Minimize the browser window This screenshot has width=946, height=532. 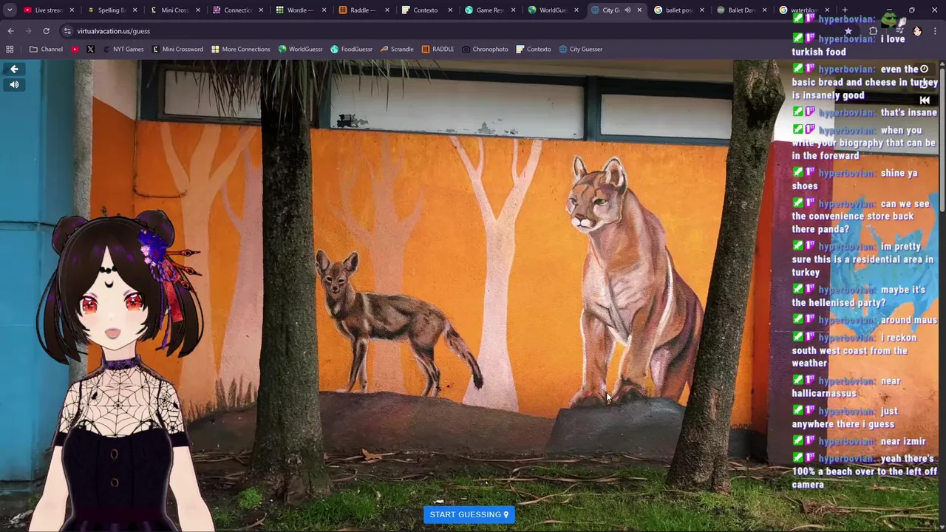point(889,10)
